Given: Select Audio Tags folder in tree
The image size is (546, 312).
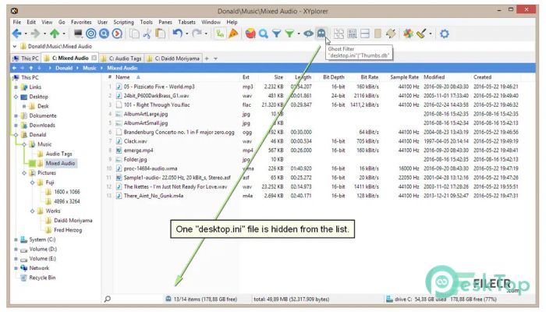Looking at the screenshot, I should coord(58,154).
